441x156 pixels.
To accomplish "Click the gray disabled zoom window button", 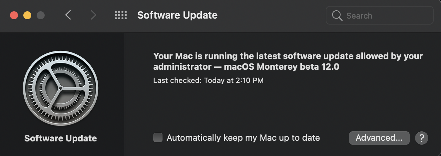I will point(41,15).
